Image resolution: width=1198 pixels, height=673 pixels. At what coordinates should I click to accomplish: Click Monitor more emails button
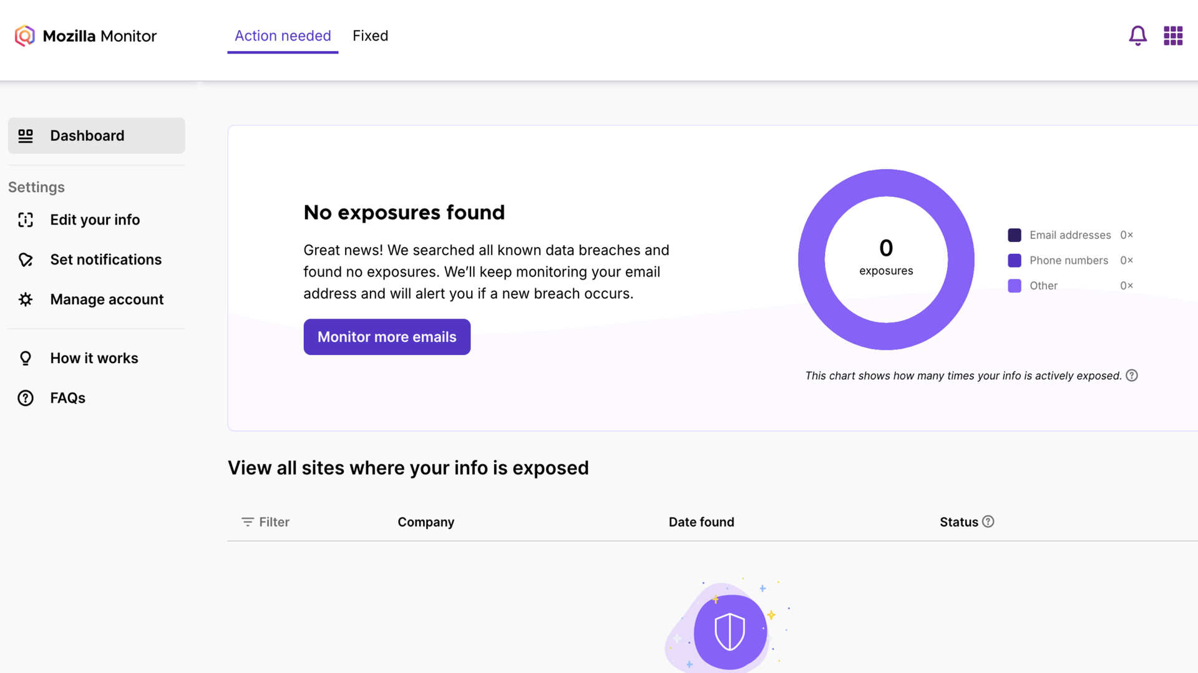point(387,337)
